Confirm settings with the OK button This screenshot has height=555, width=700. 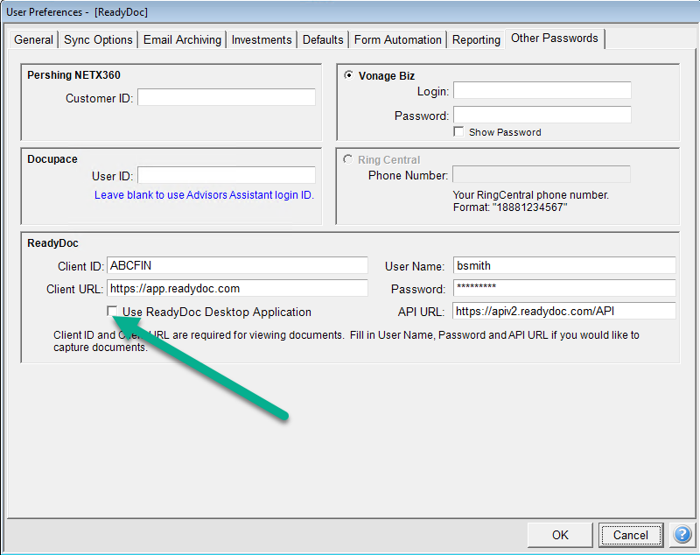[x=560, y=535]
